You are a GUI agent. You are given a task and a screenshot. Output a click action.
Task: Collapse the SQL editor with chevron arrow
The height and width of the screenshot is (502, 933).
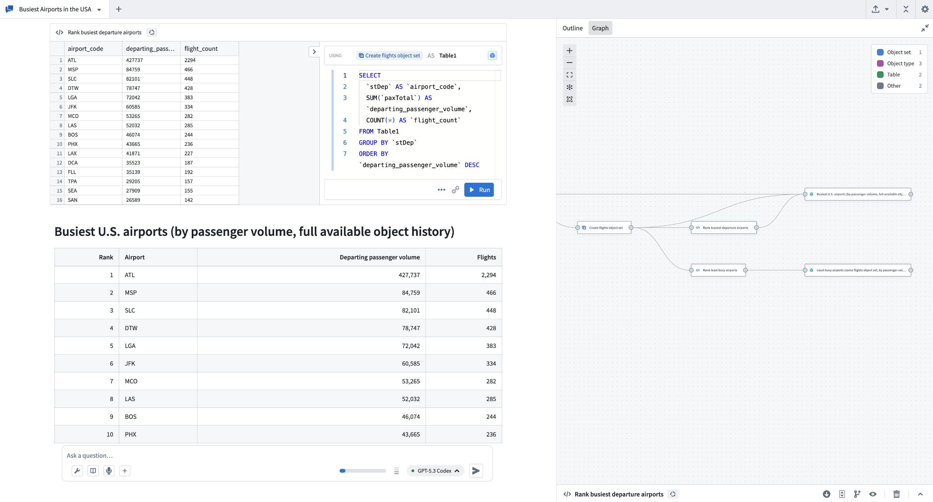pyautogui.click(x=314, y=52)
